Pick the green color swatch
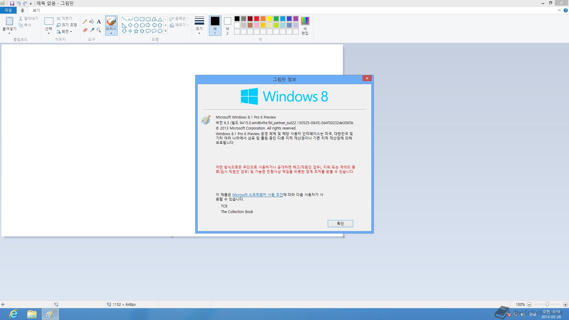569x320 pixels. click(x=276, y=19)
